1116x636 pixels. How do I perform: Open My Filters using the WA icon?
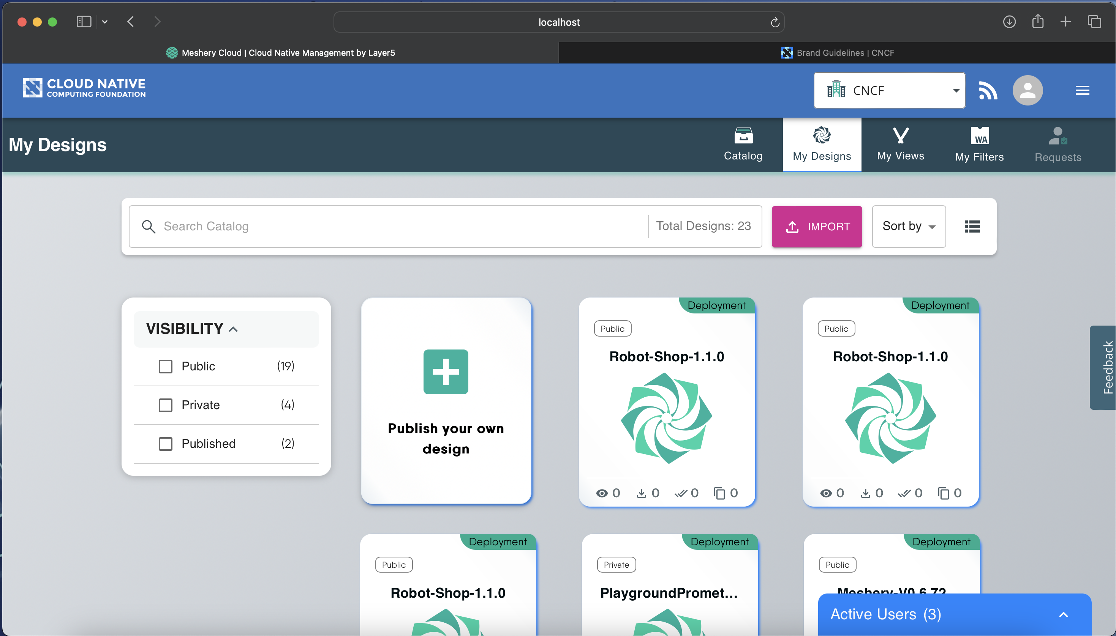tap(979, 144)
